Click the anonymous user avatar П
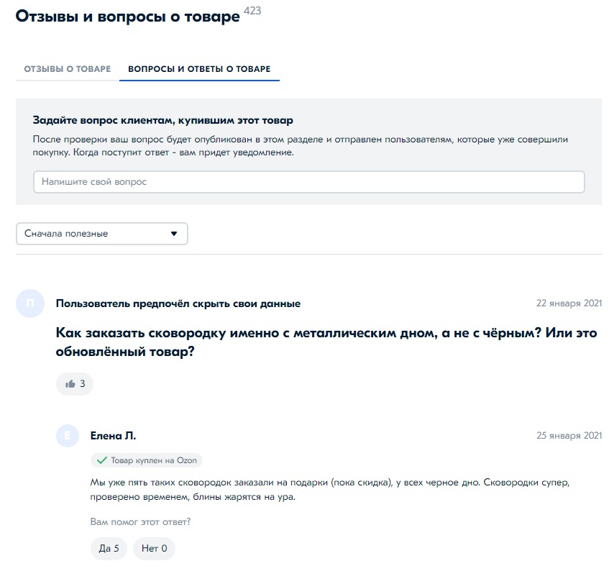This screenshot has height=571, width=609. click(x=30, y=303)
